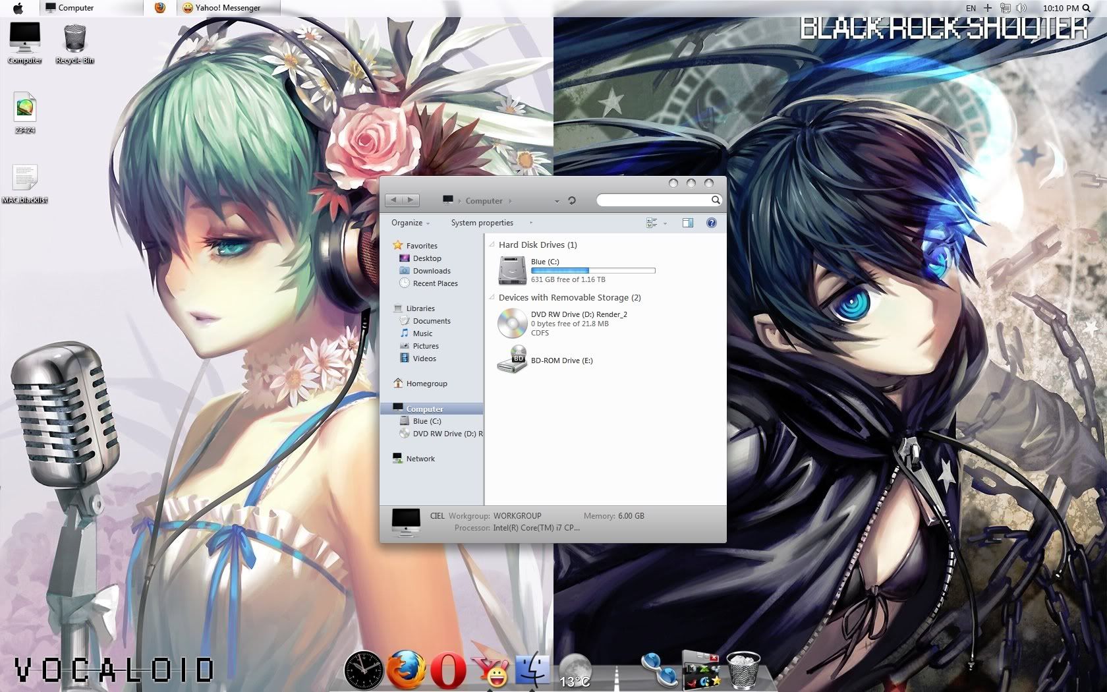This screenshot has width=1107, height=692.
Task: Go forward in Explorer navigation
Action: point(411,200)
